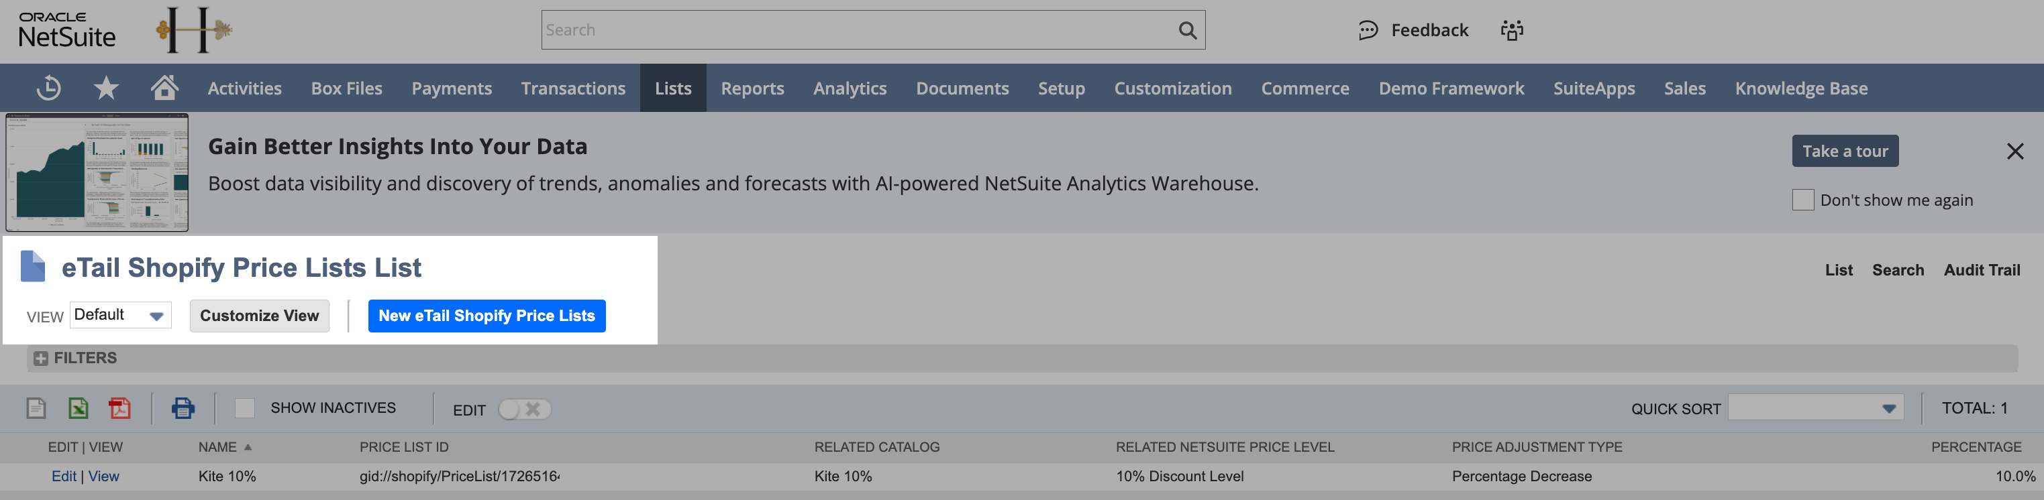Click the Take a tour button
The width and height of the screenshot is (2044, 500).
[1845, 151]
